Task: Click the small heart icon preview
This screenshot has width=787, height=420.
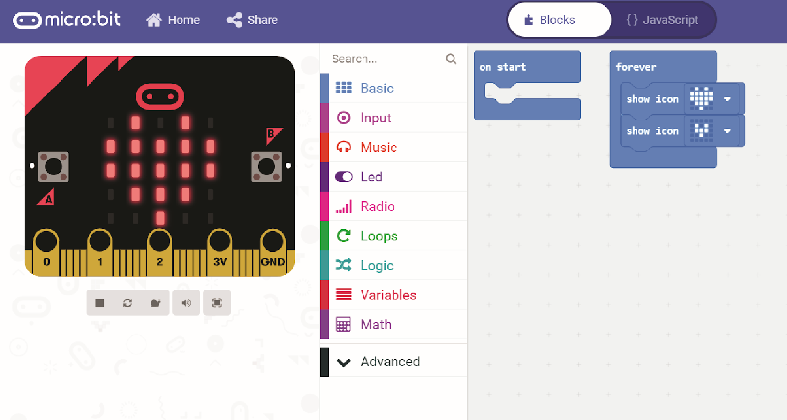Action: click(701, 130)
